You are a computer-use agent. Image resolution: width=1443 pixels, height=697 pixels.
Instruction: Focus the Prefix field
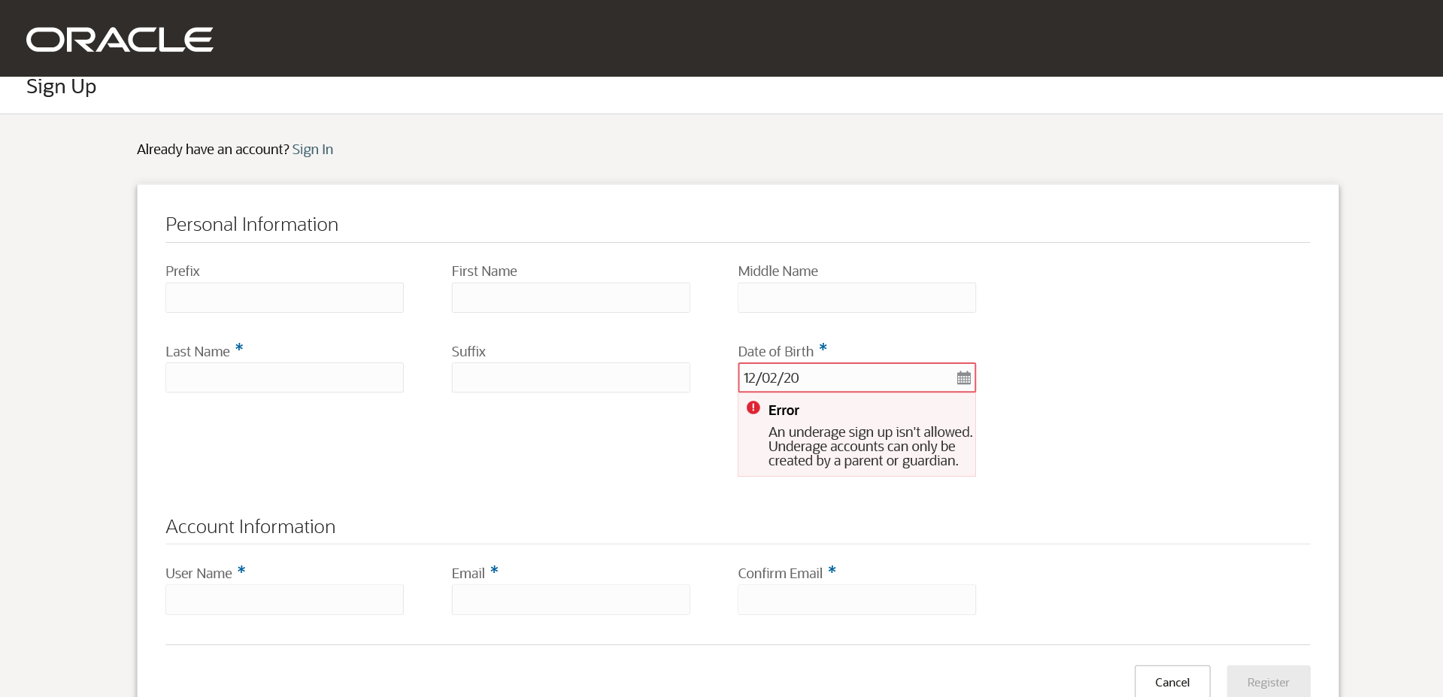284,298
